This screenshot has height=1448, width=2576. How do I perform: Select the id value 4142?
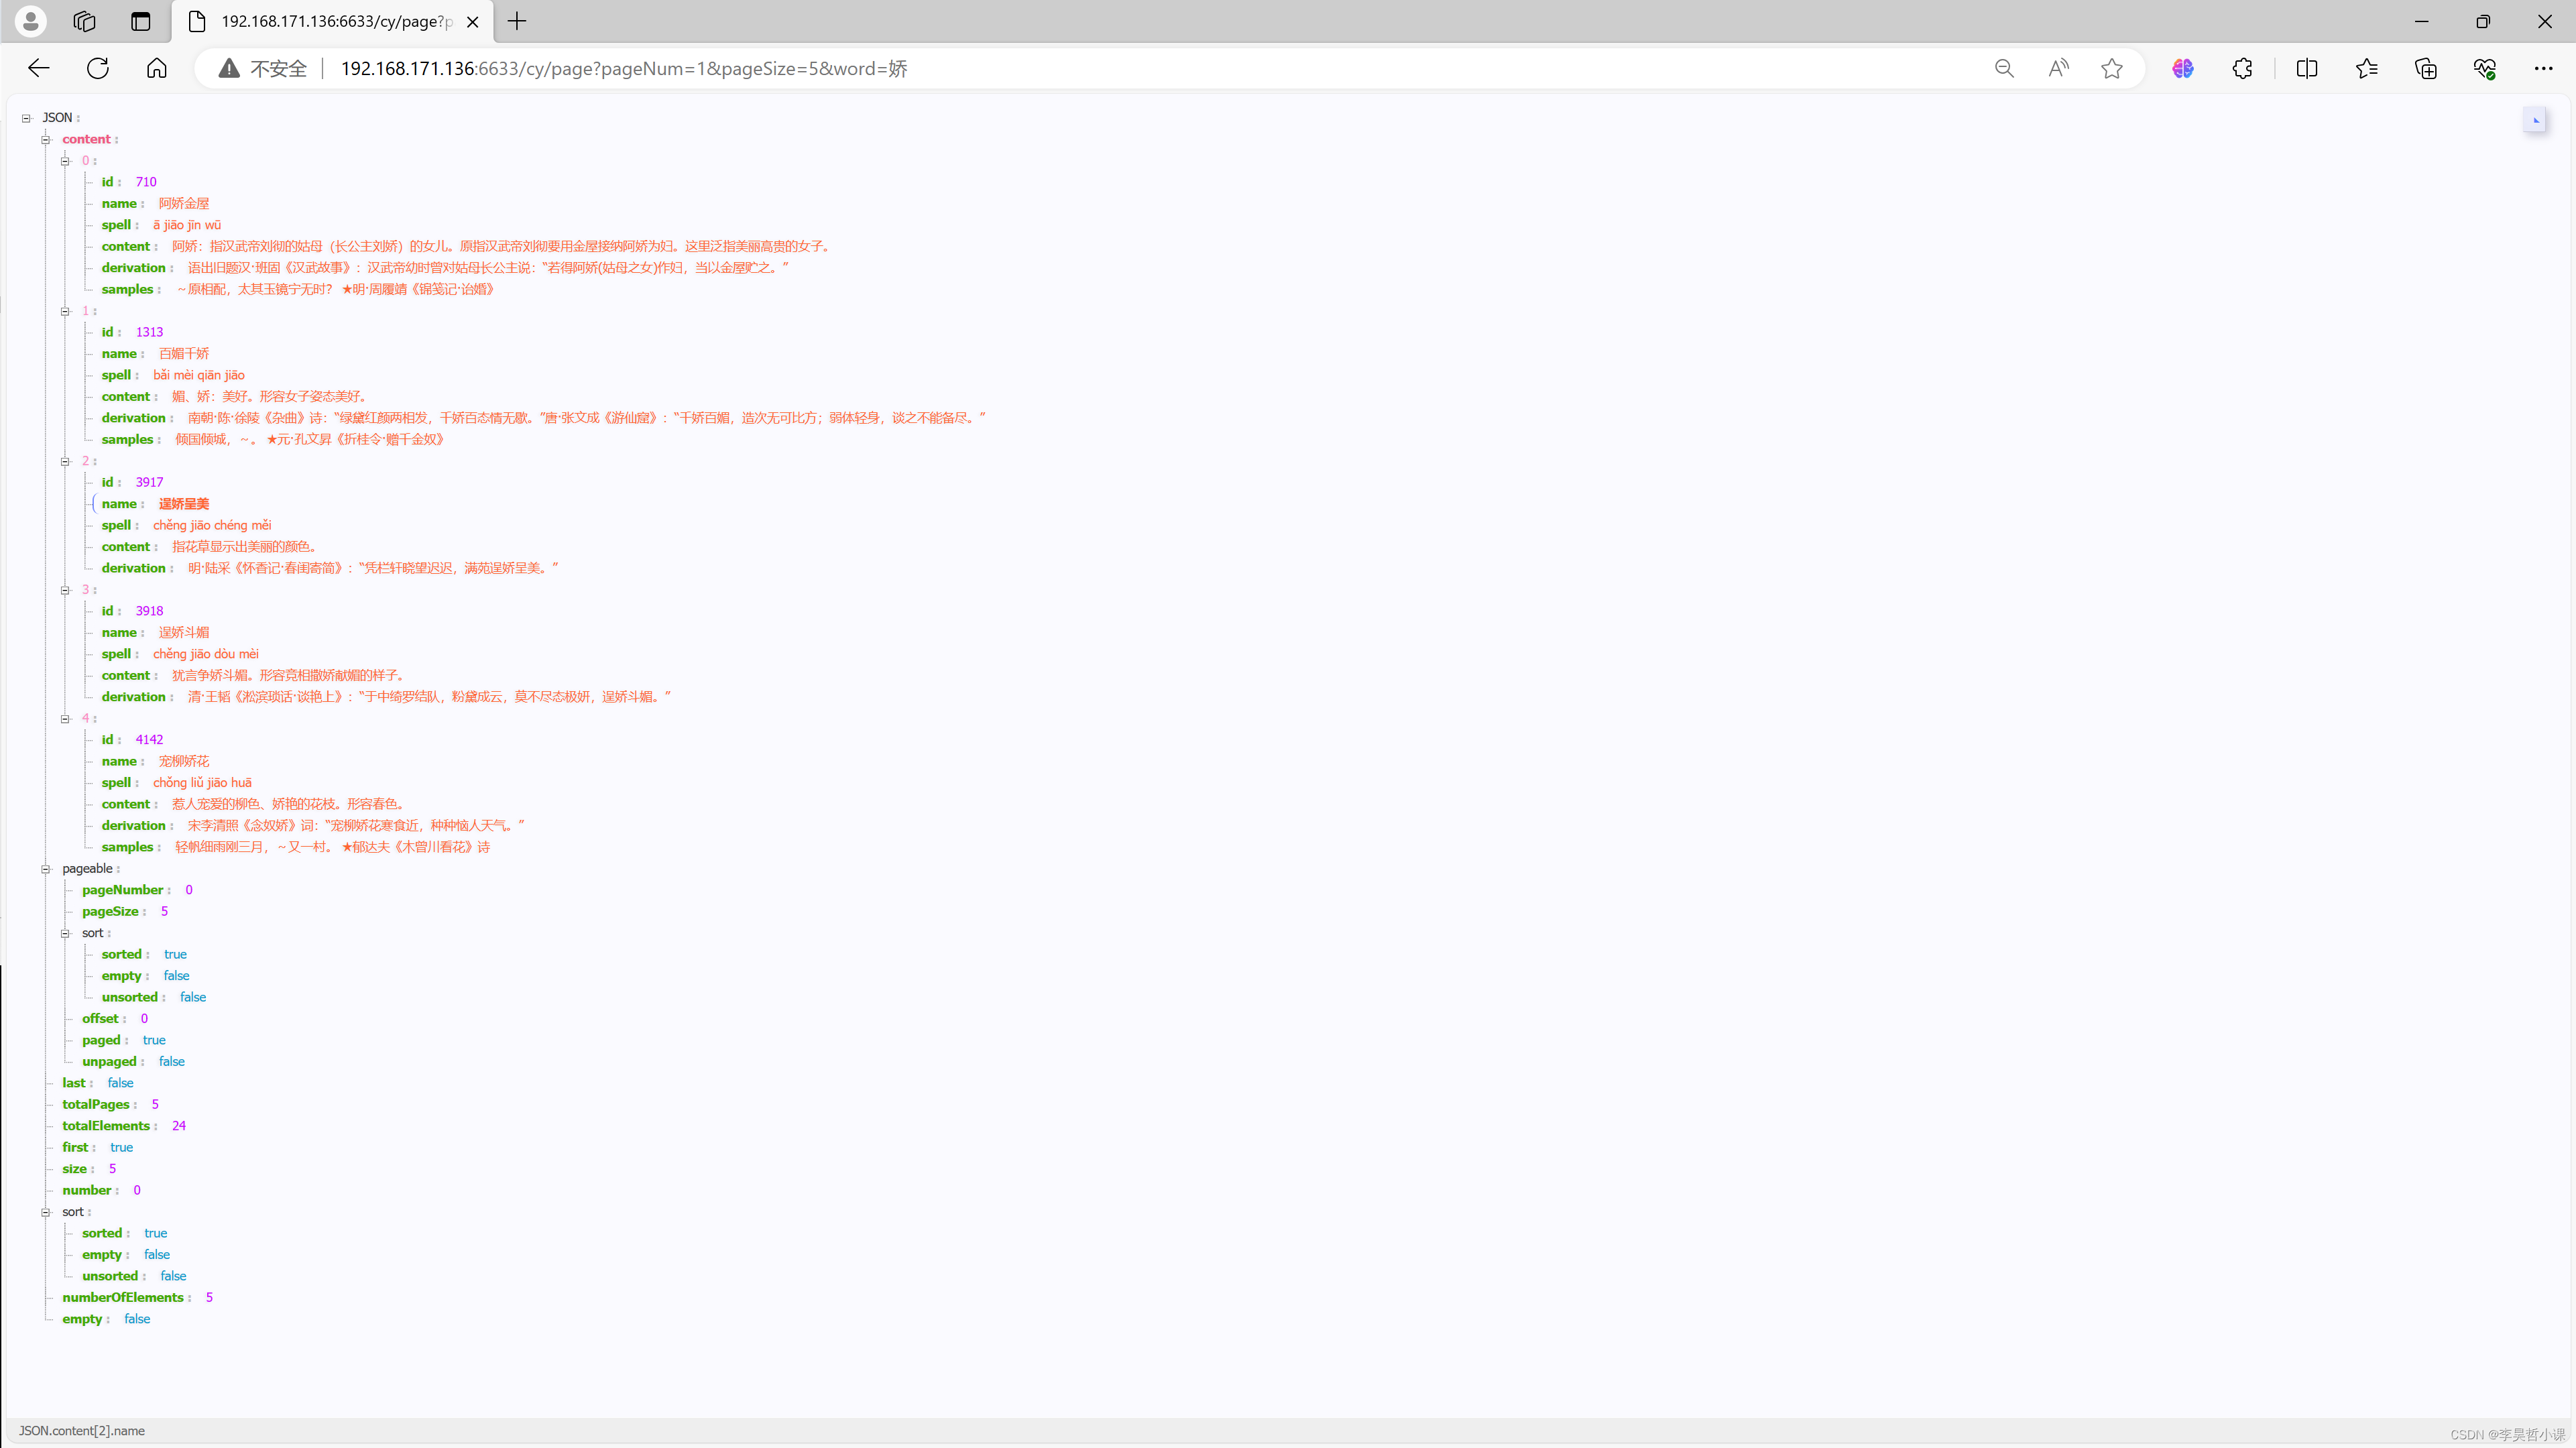pyautogui.click(x=149, y=740)
